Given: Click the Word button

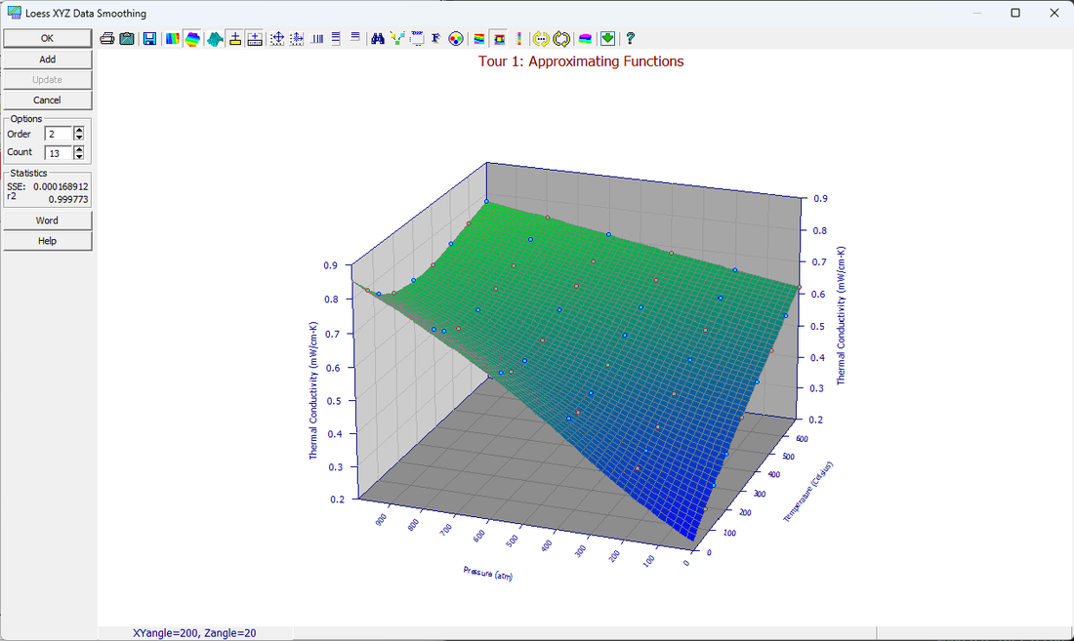Looking at the screenshot, I should click(47, 220).
